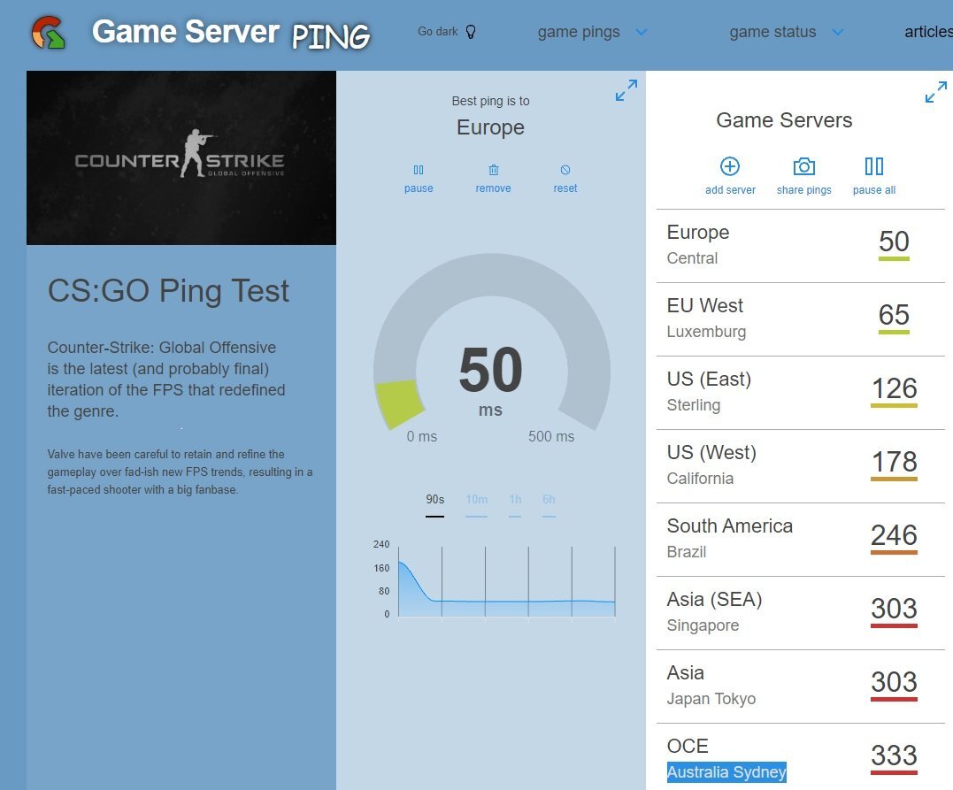Click the 333 ping value for OCE

894,755
